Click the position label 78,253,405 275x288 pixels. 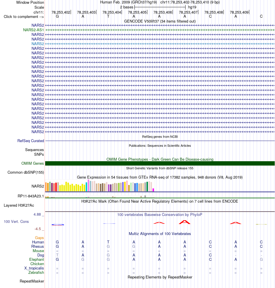(137, 12)
